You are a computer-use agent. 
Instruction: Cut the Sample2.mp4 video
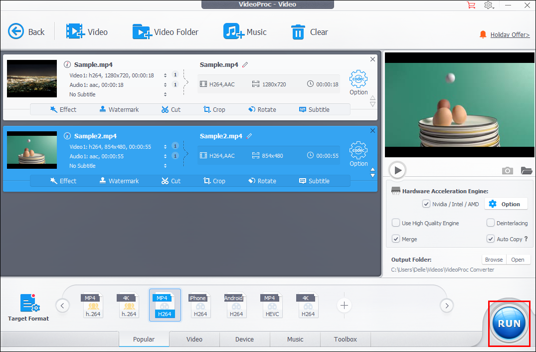(x=171, y=181)
